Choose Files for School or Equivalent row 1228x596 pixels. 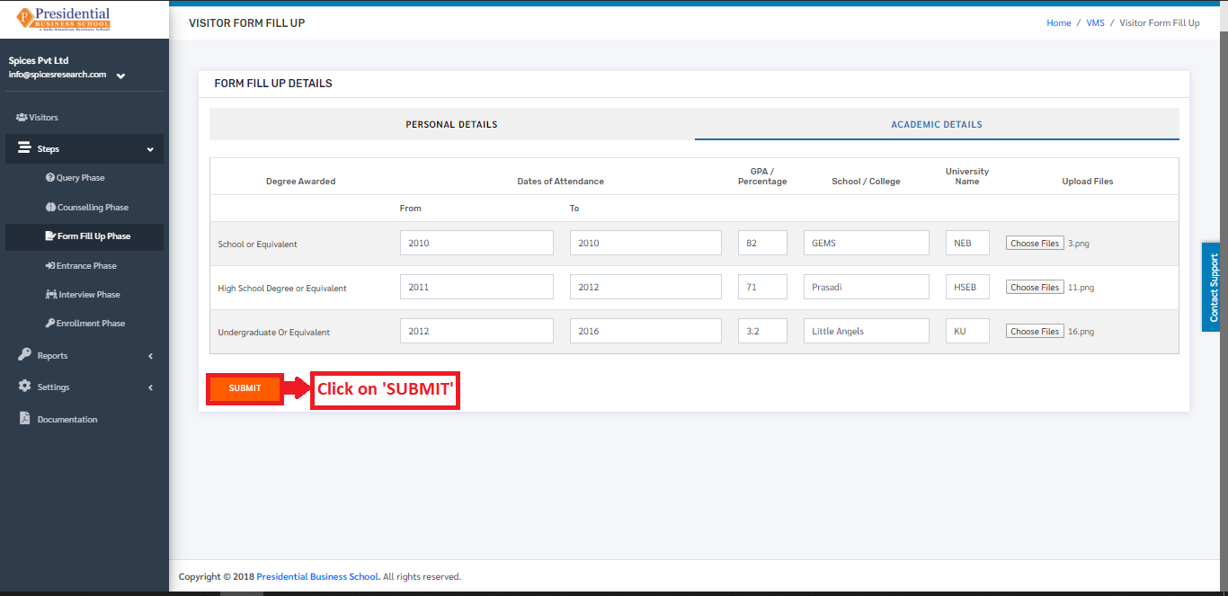point(1035,244)
